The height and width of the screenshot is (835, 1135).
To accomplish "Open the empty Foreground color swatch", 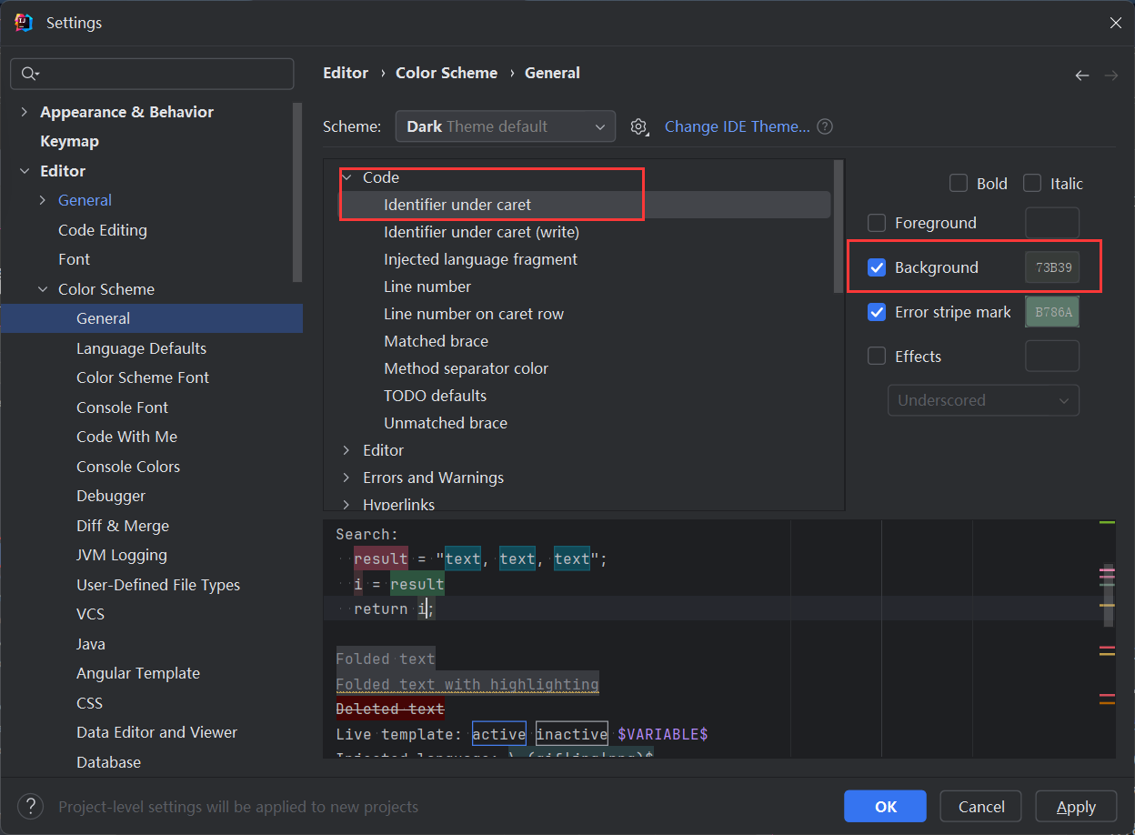I will point(1052,223).
